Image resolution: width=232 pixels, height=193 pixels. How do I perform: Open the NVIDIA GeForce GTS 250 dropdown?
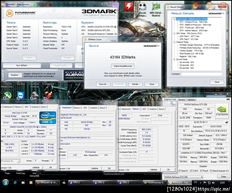(183, 177)
